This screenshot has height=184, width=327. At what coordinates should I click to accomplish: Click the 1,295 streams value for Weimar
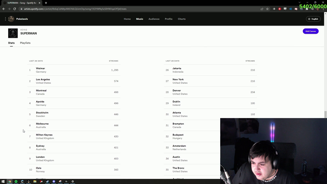tap(114, 70)
